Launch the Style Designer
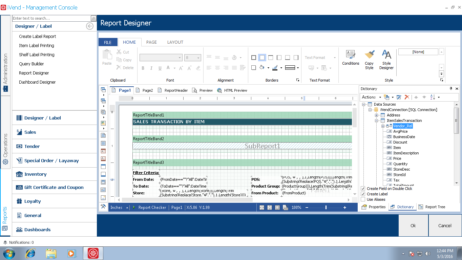 click(386, 60)
